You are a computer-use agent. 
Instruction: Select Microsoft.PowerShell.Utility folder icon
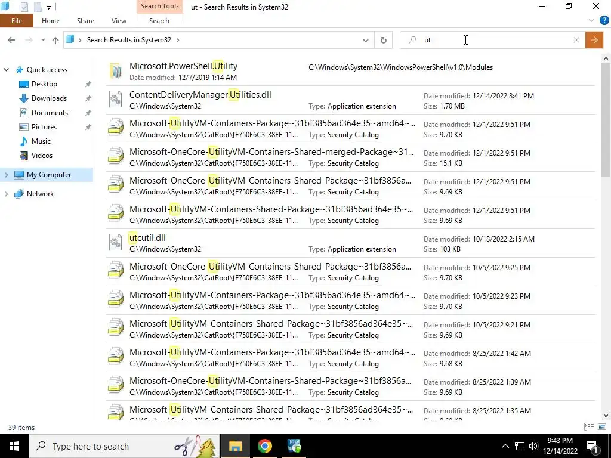[x=115, y=72]
